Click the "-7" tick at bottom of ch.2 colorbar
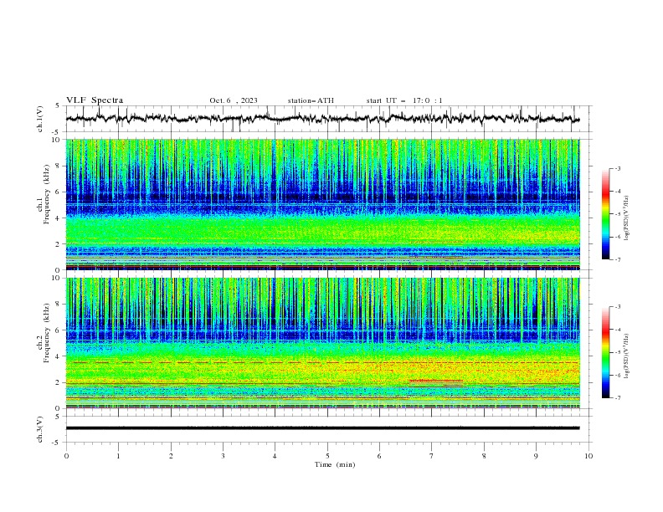The width and height of the screenshot is (663, 512). click(618, 397)
